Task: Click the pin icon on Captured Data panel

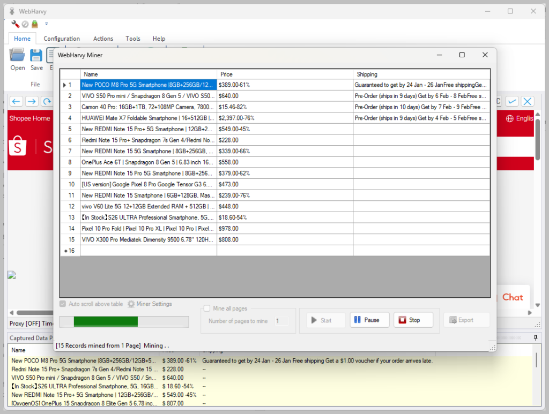Action: click(535, 337)
